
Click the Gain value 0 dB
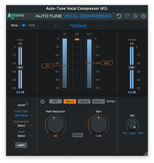98,136
